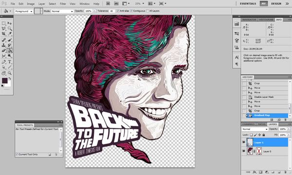Delete layer with Layers panel trash icon
The height and width of the screenshot is (175, 292).
click(285, 172)
